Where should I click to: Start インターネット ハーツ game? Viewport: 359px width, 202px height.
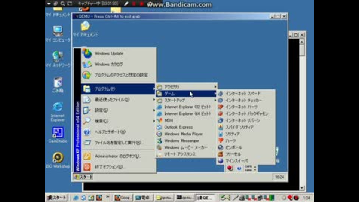[246, 107]
